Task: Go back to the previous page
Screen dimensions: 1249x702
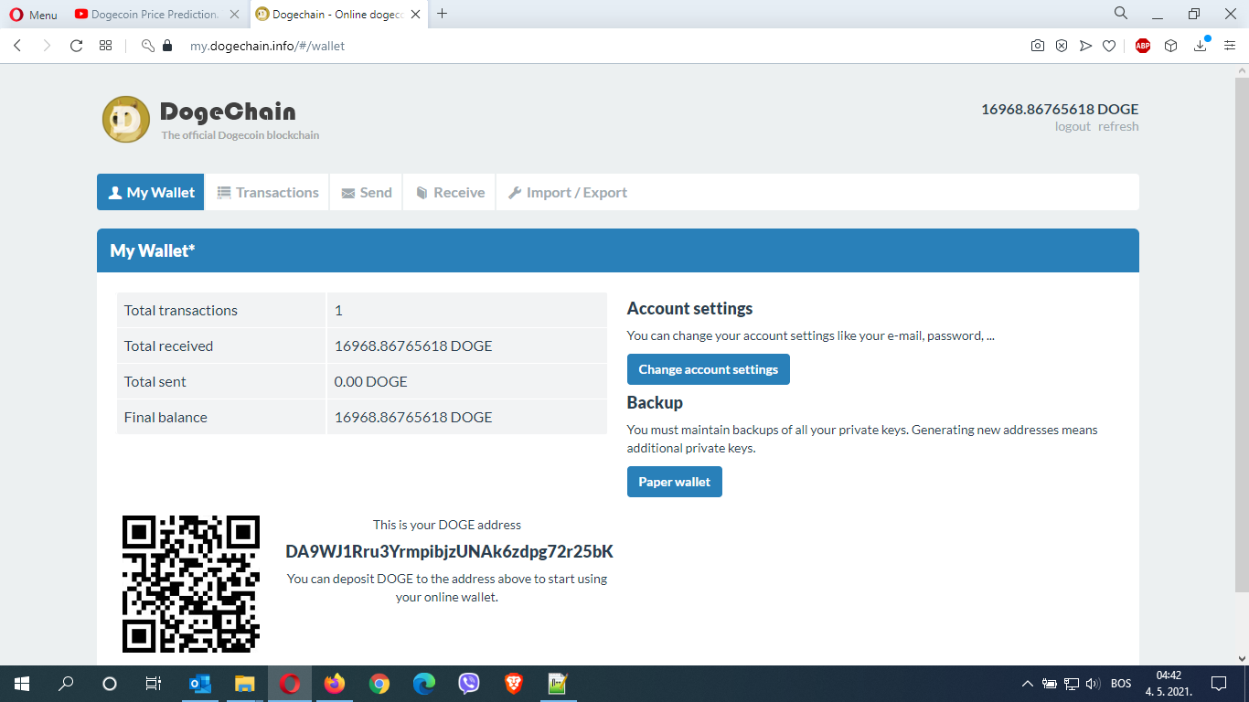Action: (17, 46)
